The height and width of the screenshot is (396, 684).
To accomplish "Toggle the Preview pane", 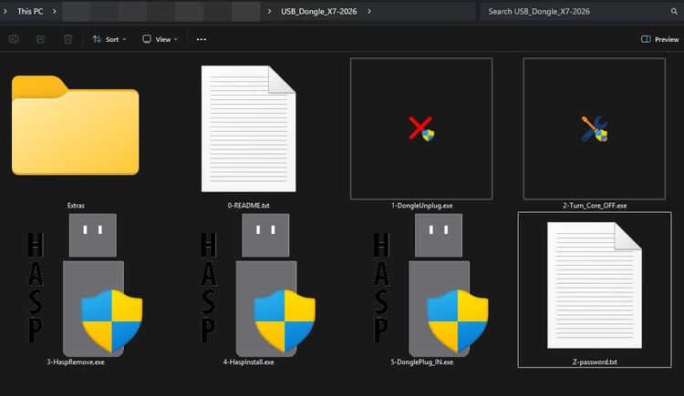I will [659, 39].
